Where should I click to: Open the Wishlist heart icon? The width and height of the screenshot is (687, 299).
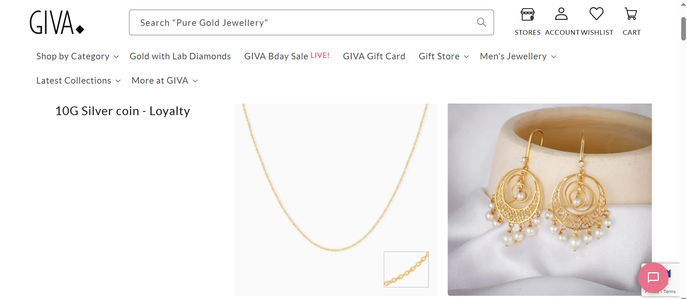(596, 14)
